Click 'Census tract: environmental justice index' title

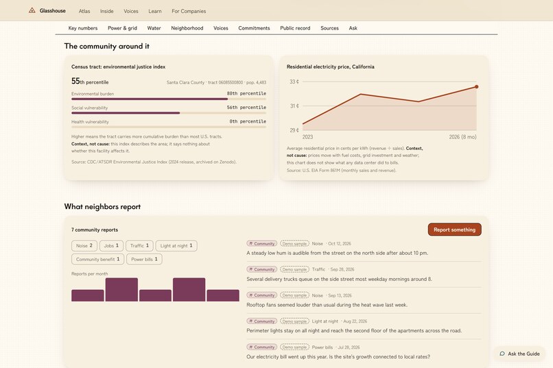click(118, 66)
